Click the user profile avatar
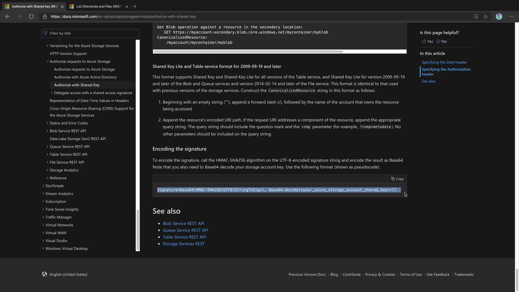 499,16
